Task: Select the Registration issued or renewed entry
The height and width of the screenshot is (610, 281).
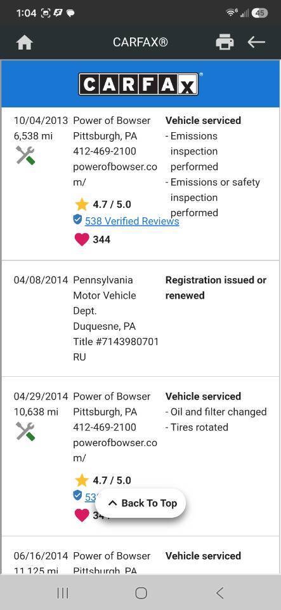Action: 141,318
